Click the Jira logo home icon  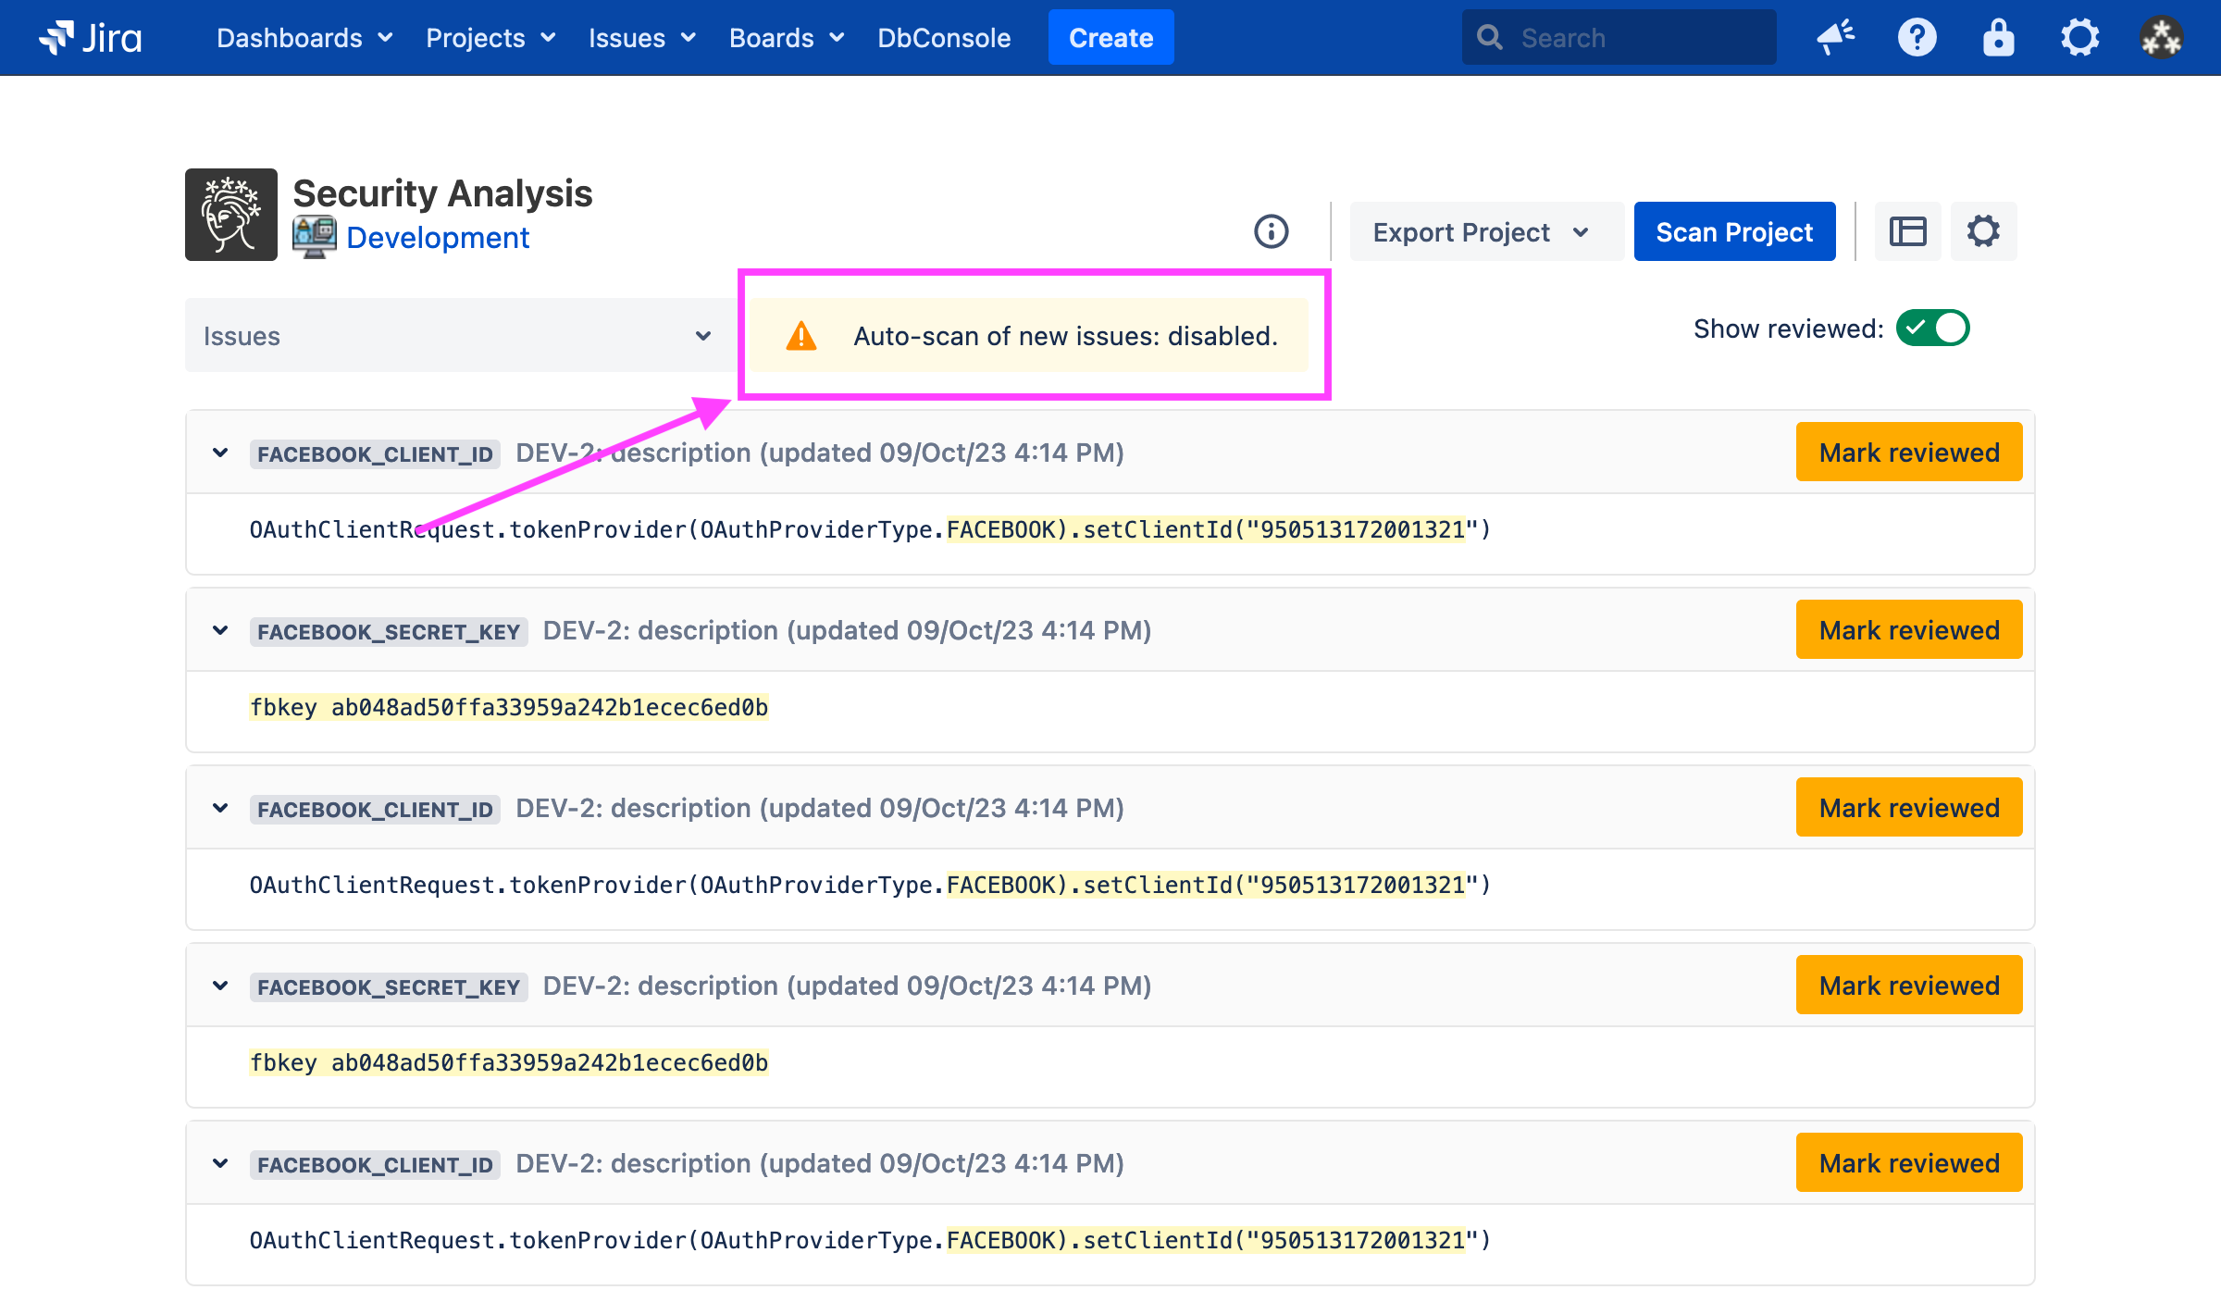(91, 38)
